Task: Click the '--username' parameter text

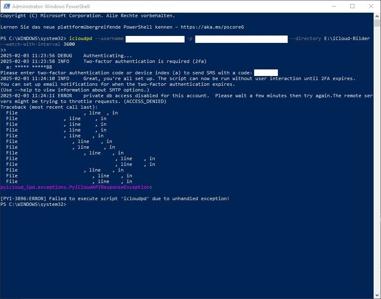Action: coord(109,38)
